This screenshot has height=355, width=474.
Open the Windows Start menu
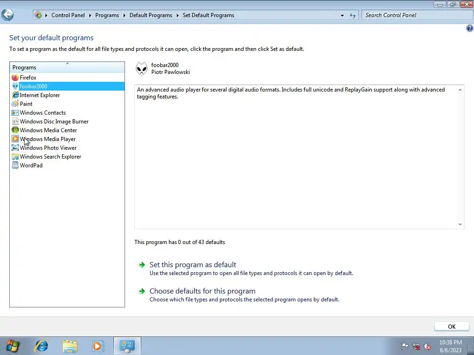point(12,346)
